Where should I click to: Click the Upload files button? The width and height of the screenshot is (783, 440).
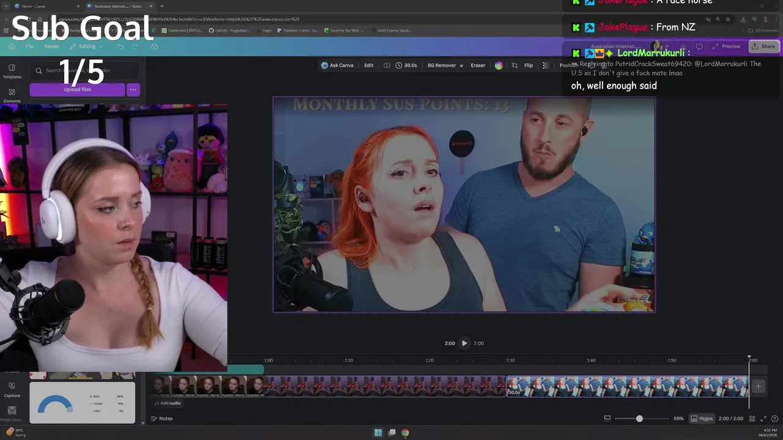click(77, 89)
